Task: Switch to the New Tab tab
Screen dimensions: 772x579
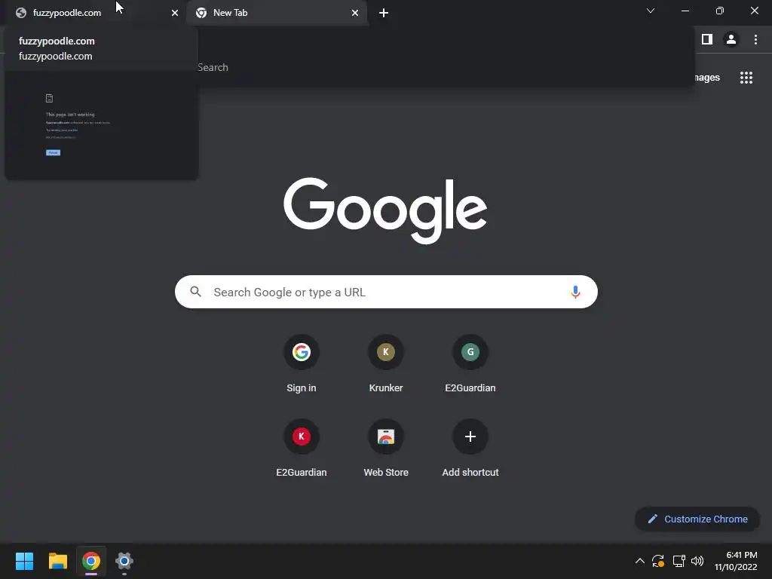Action: [x=276, y=13]
